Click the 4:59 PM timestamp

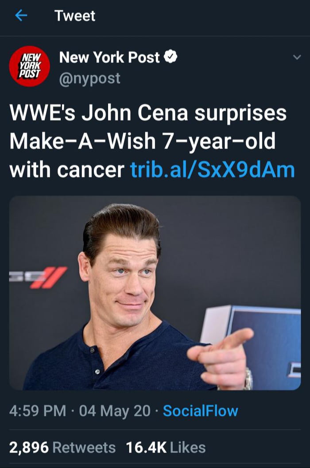click(37, 411)
